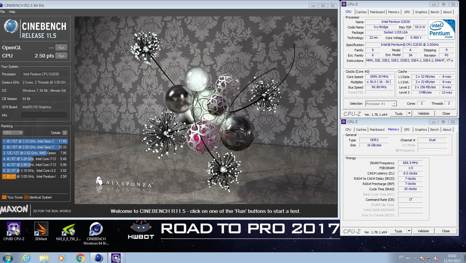466x263 pixels.
Task: Open the 3DMark desktop shortcut
Action: 41,231
